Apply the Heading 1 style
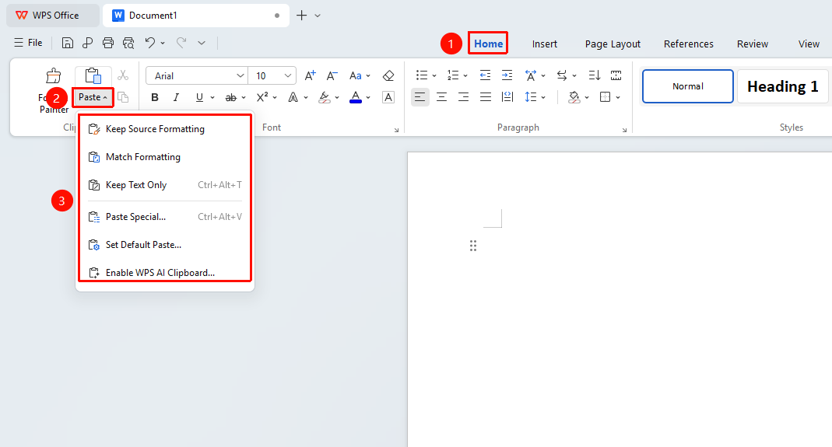The image size is (832, 447). pyautogui.click(x=783, y=86)
